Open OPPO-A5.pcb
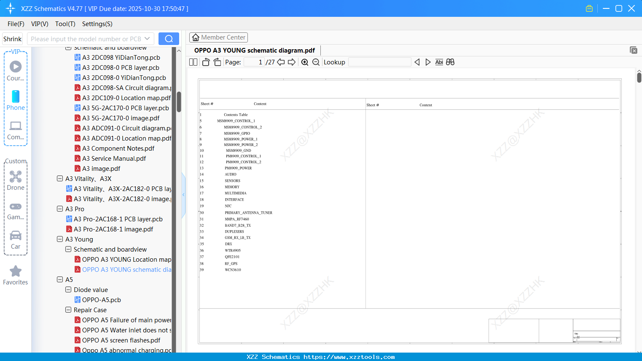The image size is (642, 361). pos(101,300)
